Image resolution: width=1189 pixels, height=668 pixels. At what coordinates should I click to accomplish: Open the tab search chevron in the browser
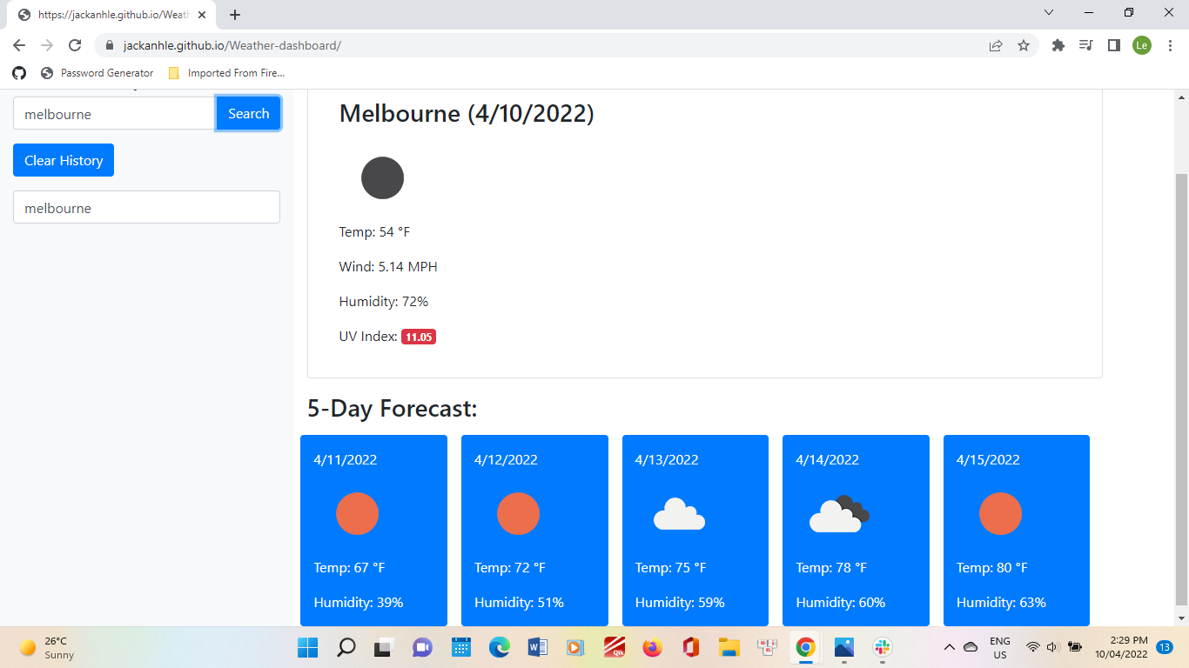1048,12
